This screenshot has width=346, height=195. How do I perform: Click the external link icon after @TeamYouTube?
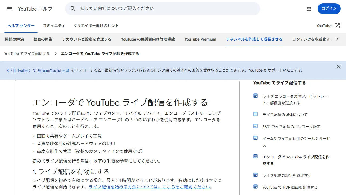click(68, 70)
